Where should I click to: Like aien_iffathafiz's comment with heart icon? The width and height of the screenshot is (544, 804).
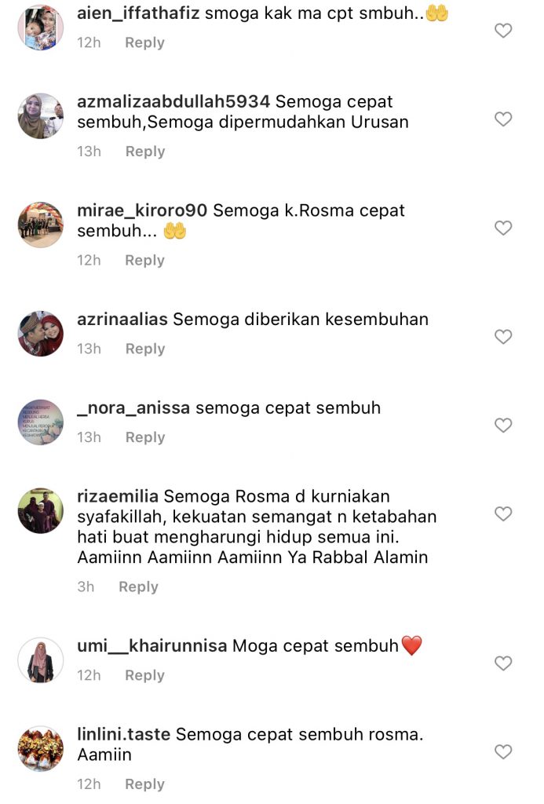[x=503, y=31]
